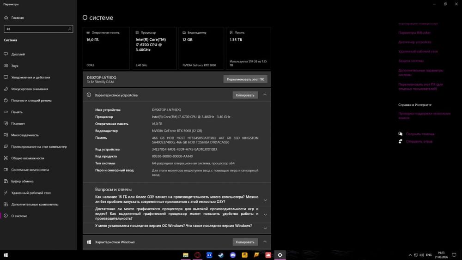This screenshot has width=462, height=260.
Task: Collapse the Характеристики Windows section chevron
Action: 265,242
